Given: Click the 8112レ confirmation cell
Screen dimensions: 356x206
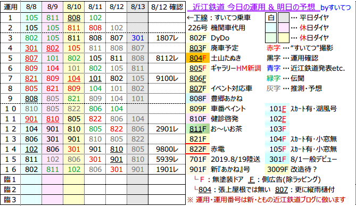Looking at the screenshot, I should (x=167, y=58).
